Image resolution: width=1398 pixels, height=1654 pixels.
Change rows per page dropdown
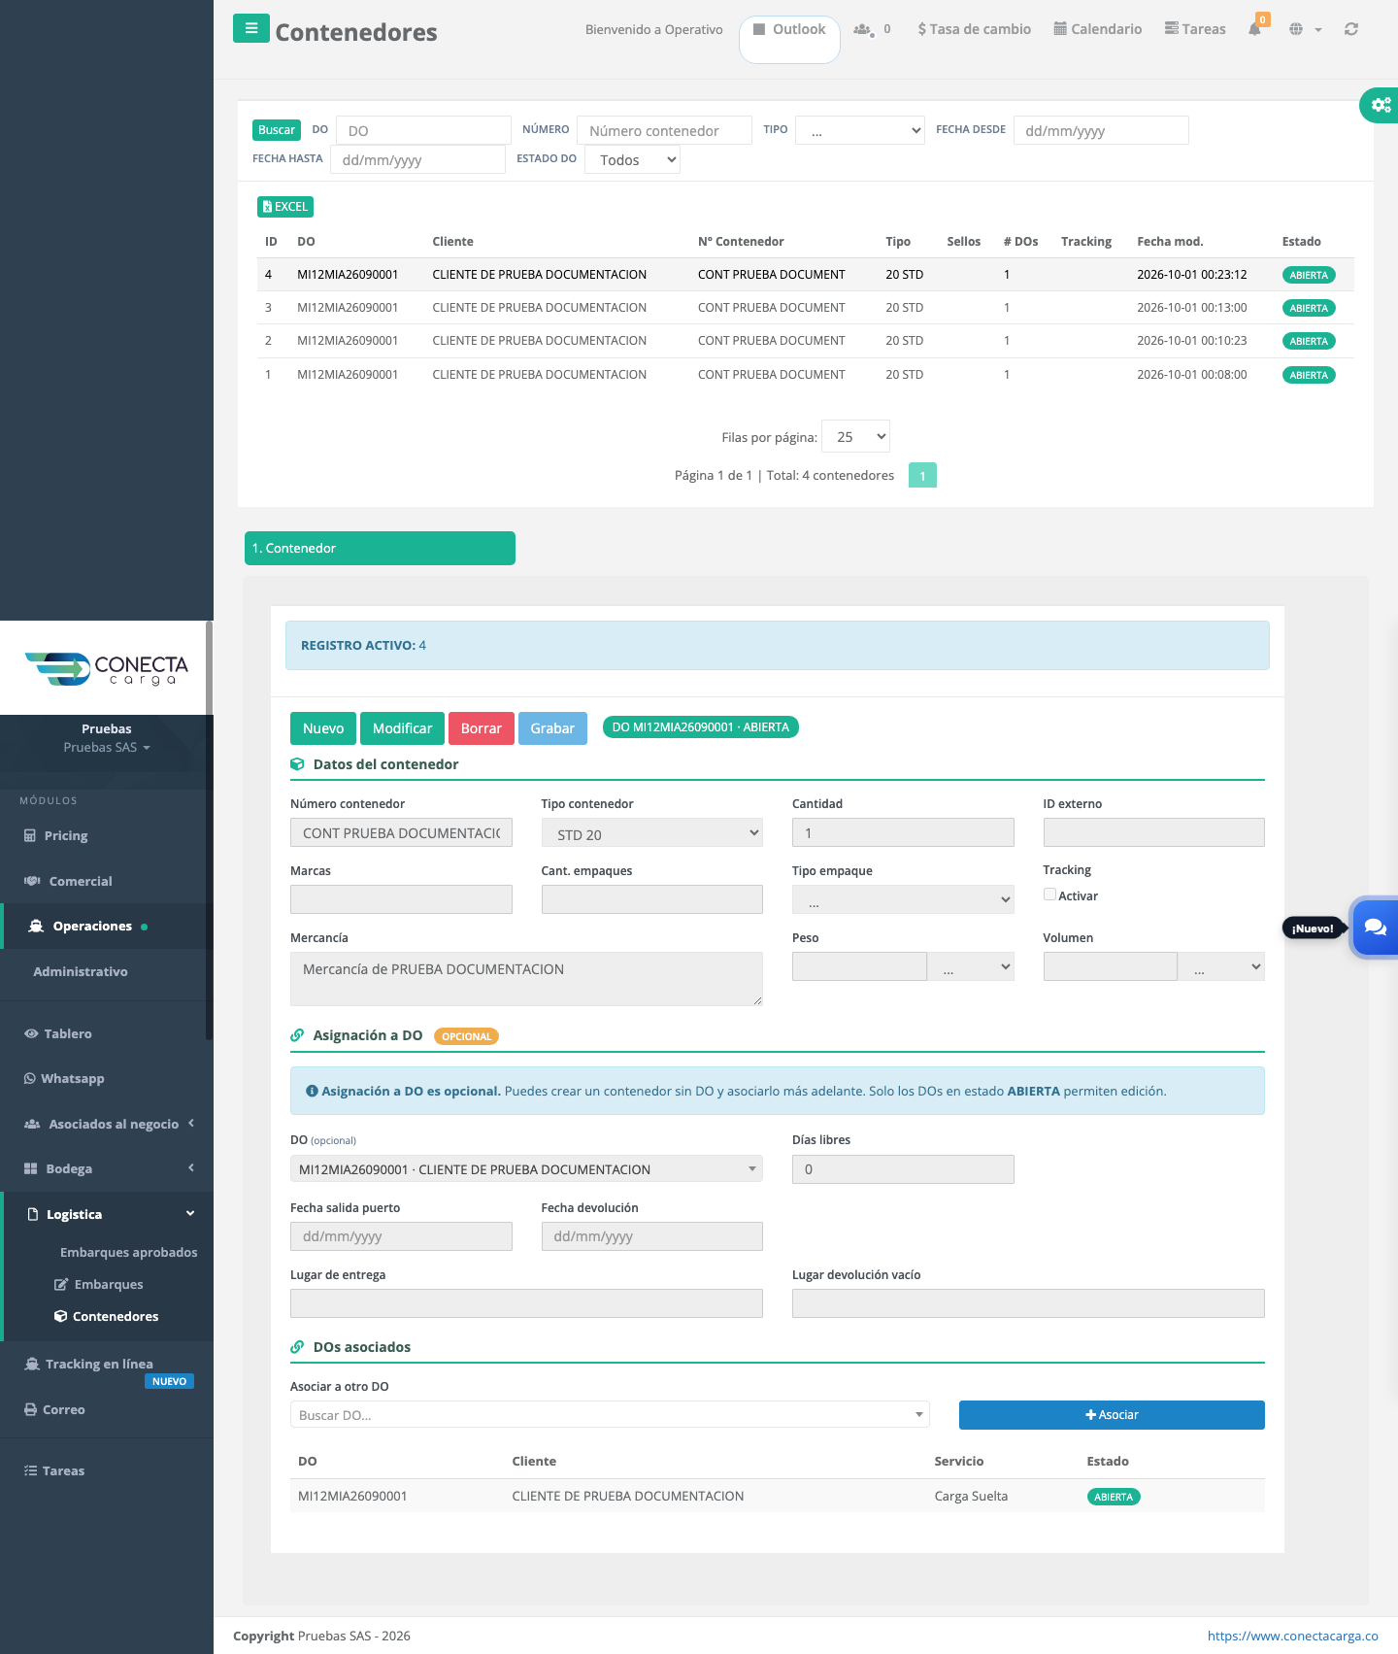pos(855,436)
